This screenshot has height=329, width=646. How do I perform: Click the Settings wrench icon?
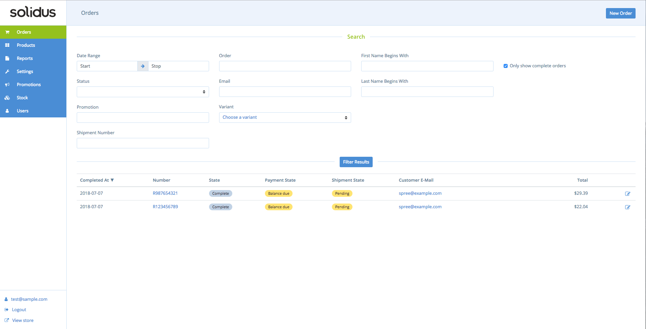pyautogui.click(x=7, y=71)
